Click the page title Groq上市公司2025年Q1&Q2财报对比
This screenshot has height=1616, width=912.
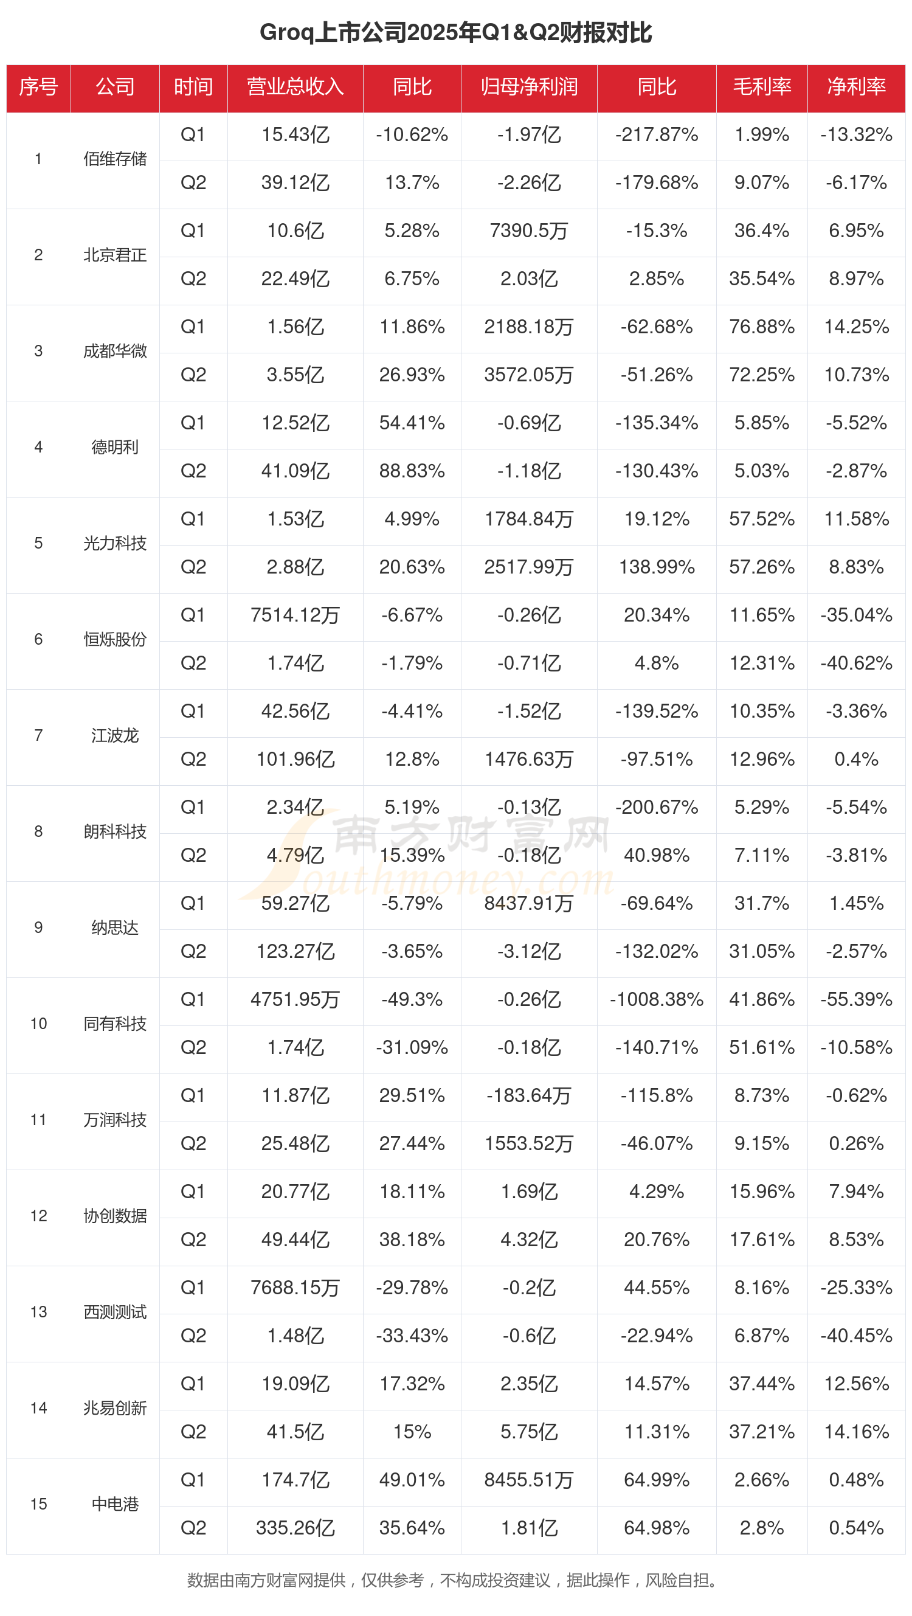[456, 33]
